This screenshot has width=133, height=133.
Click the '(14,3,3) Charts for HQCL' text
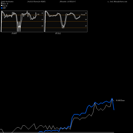pyautogui.click(x=36, y=2)
